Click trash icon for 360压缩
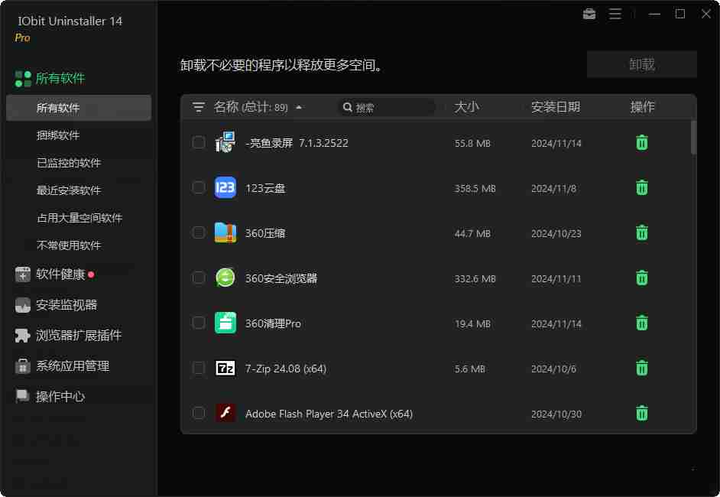This screenshot has width=720, height=497. click(642, 232)
